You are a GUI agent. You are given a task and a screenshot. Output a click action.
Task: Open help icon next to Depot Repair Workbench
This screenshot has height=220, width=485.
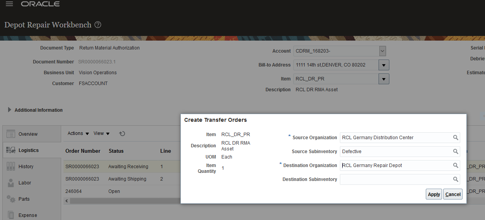point(98,25)
